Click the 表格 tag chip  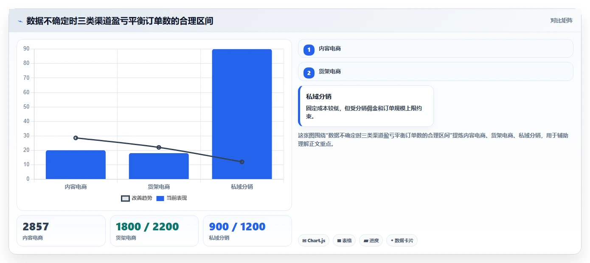(x=344, y=241)
